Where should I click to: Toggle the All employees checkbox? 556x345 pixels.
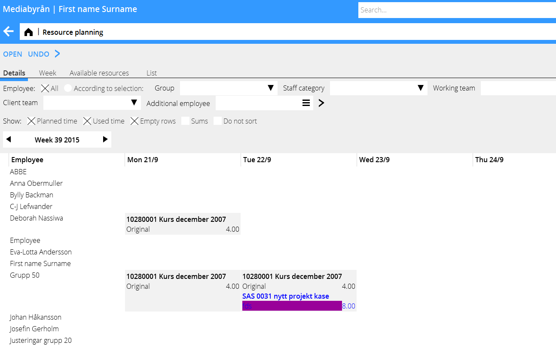tap(45, 88)
